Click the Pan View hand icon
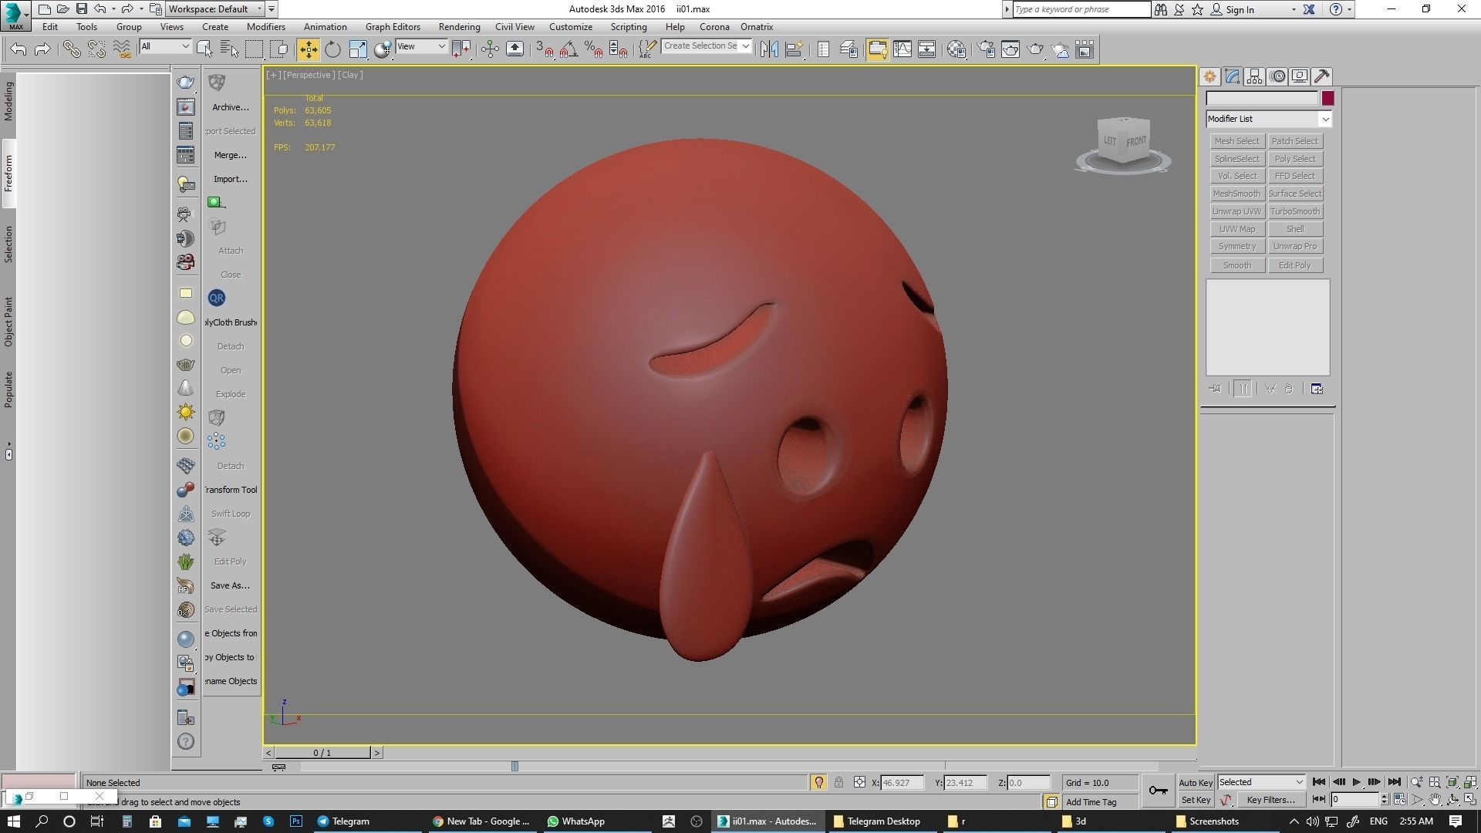Viewport: 1481px width, 833px height. point(1435,800)
